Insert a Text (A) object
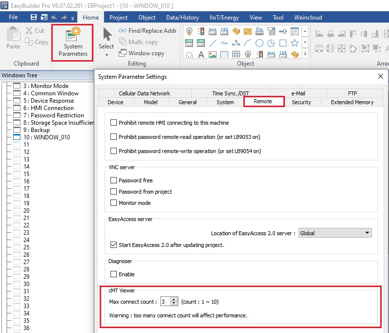This screenshot has height=333, width=389. pyautogui.click(x=201, y=54)
